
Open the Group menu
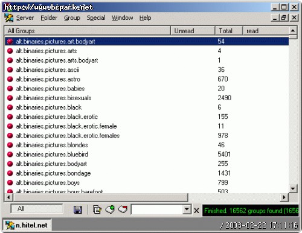tap(72, 18)
